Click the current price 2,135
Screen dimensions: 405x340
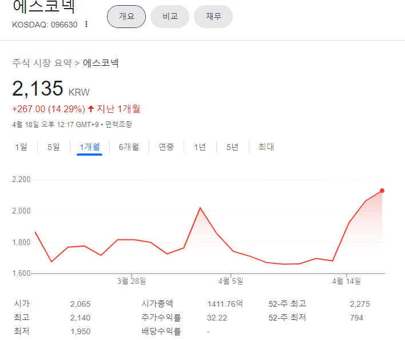tap(38, 88)
